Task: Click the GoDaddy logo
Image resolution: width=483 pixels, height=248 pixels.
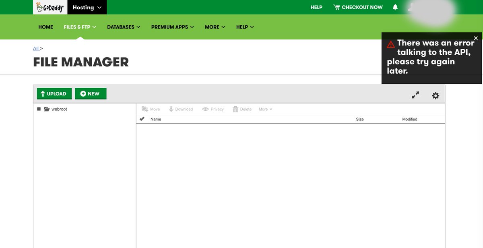Action: point(50,7)
